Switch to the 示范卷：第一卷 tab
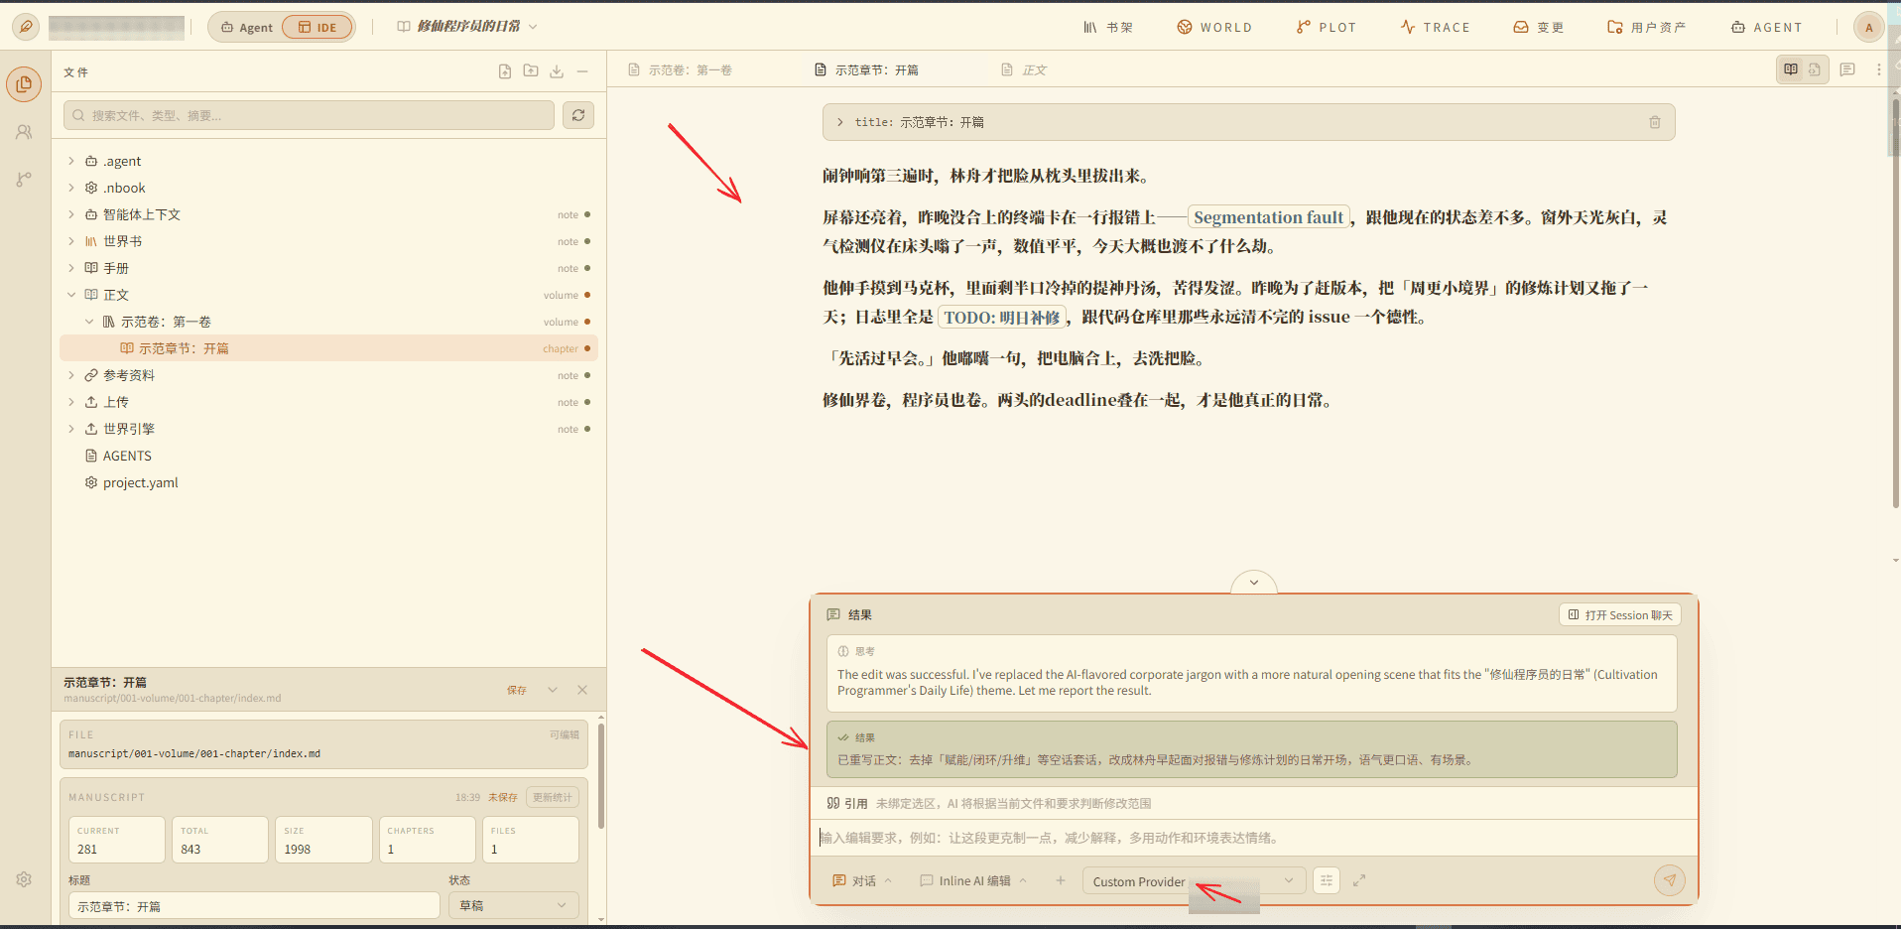The width and height of the screenshot is (1901, 929). (681, 69)
